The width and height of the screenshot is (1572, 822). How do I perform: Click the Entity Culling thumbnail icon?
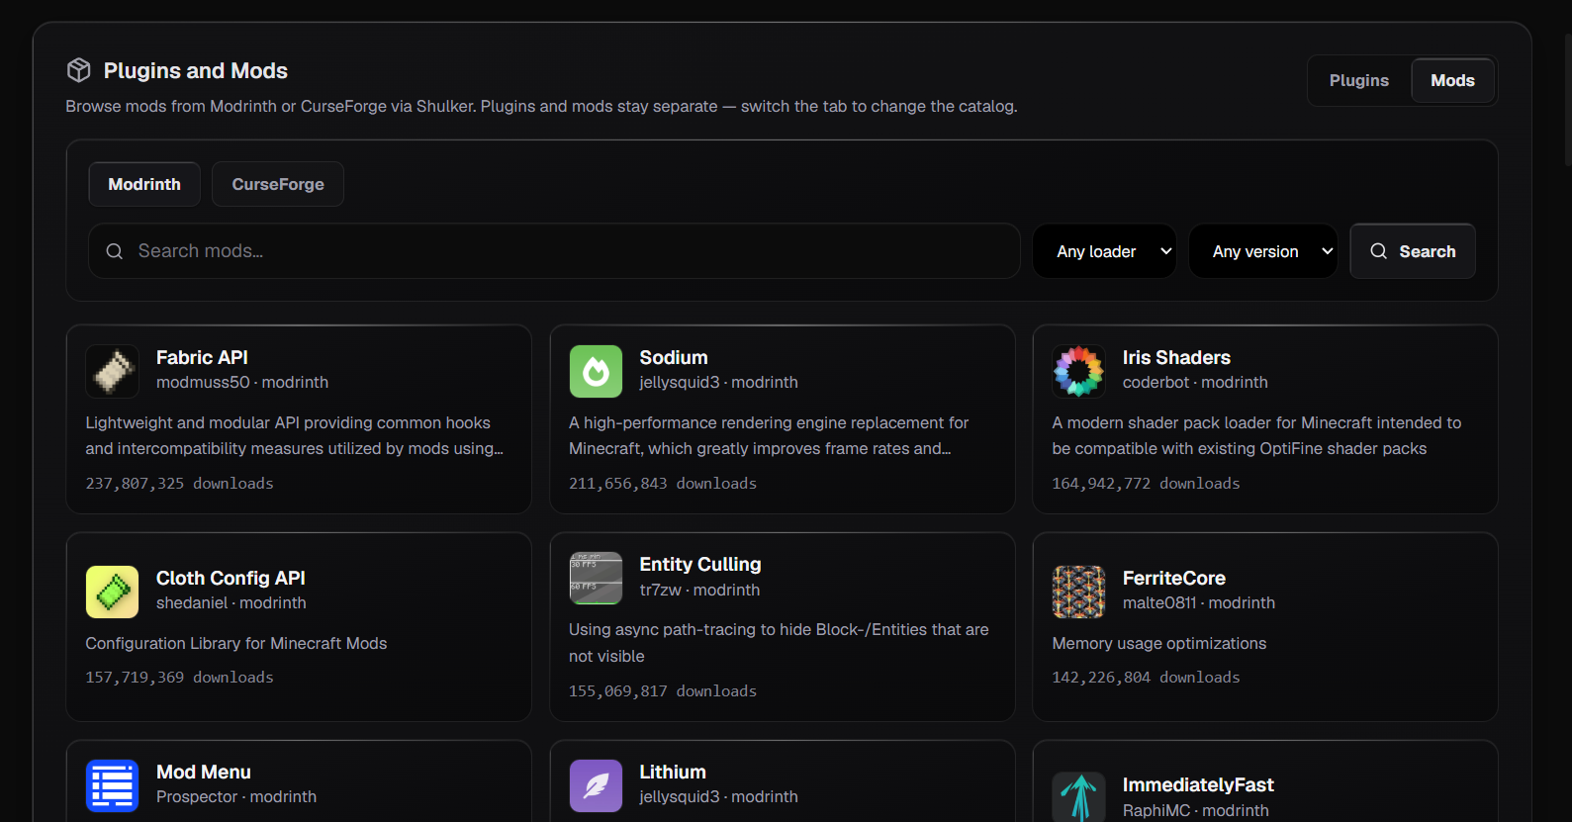click(x=596, y=578)
